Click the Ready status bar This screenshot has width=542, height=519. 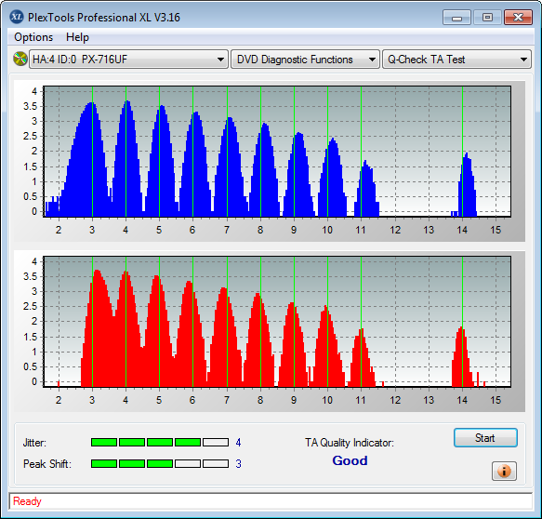[271, 501]
